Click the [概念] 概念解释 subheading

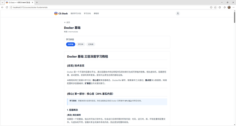click(x=74, y=115)
